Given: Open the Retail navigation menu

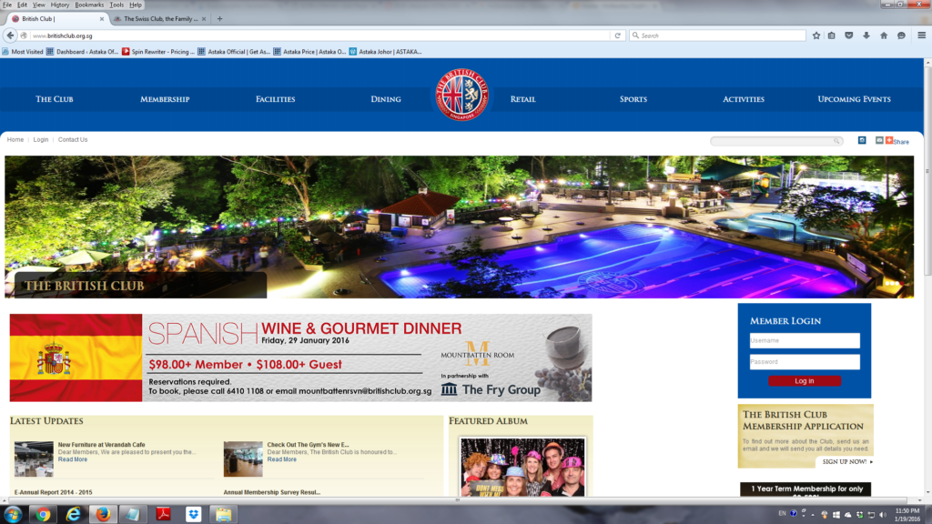Looking at the screenshot, I should pyautogui.click(x=523, y=99).
